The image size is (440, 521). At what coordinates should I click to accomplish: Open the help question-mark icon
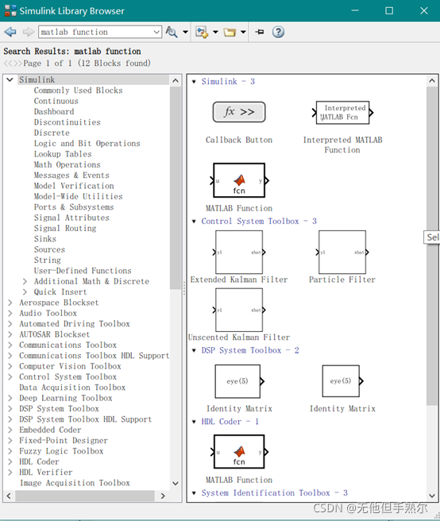point(278,32)
